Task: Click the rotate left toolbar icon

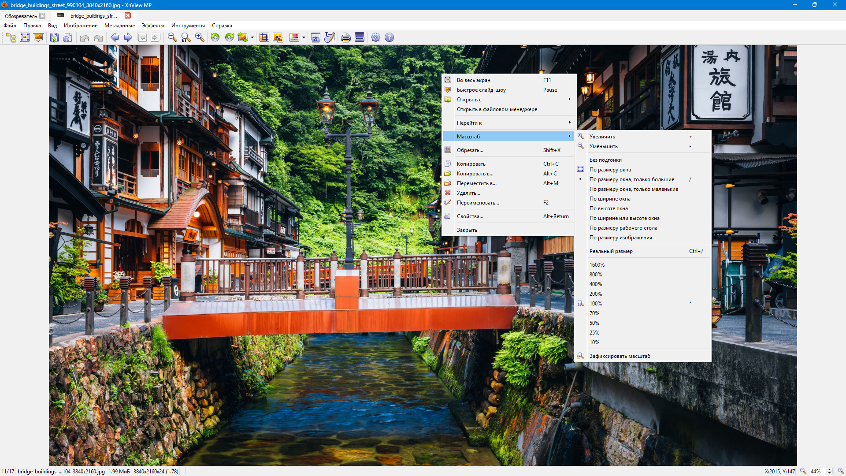Action: pos(215,37)
